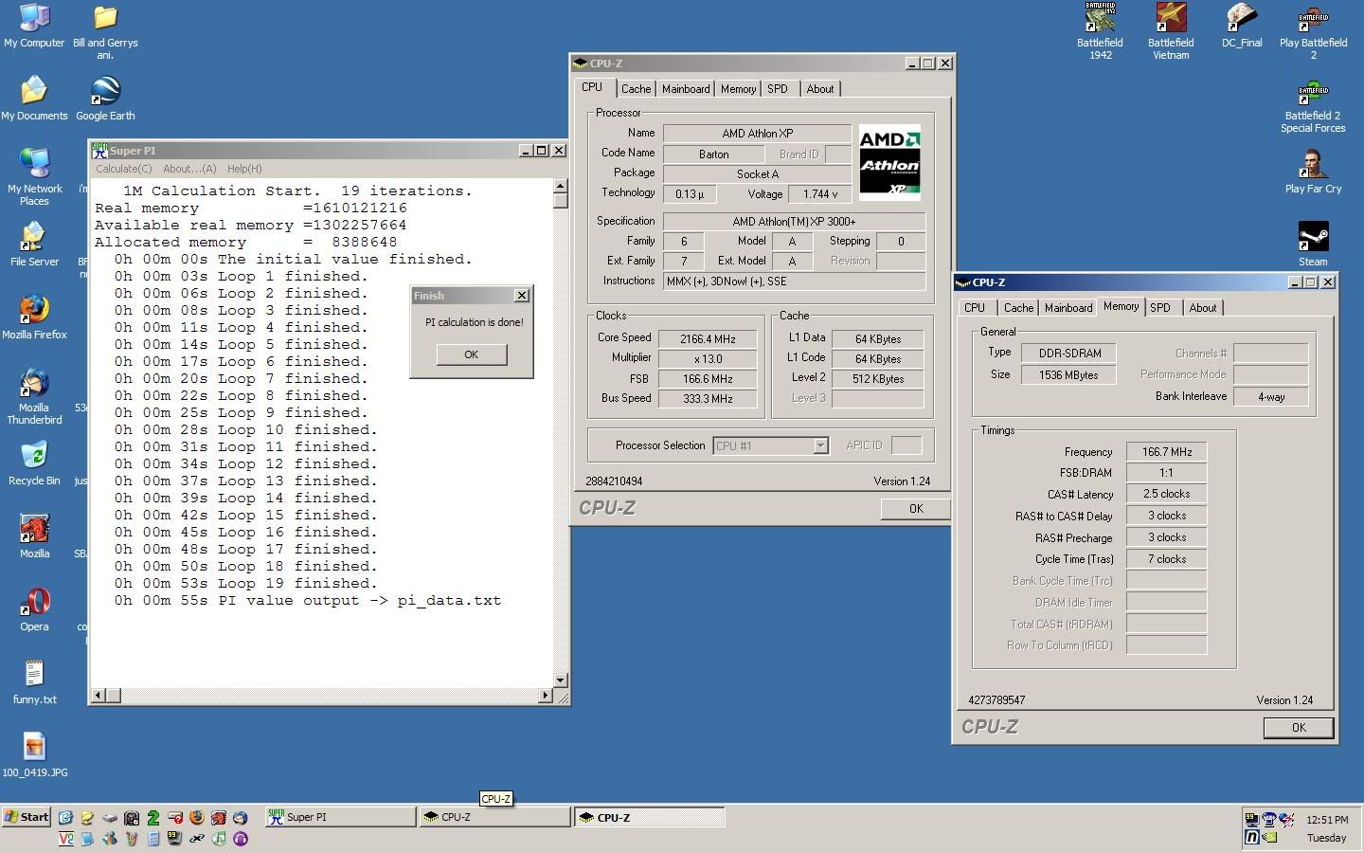Open About tab in DDR-SDRAM CPU-Z window
Screen dimensions: 1364x853
tap(1203, 308)
